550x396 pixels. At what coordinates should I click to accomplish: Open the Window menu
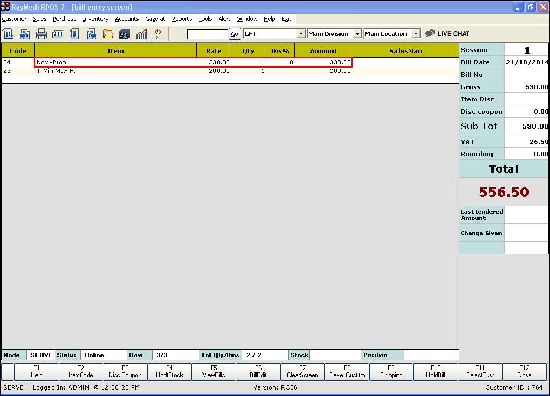pos(247,19)
